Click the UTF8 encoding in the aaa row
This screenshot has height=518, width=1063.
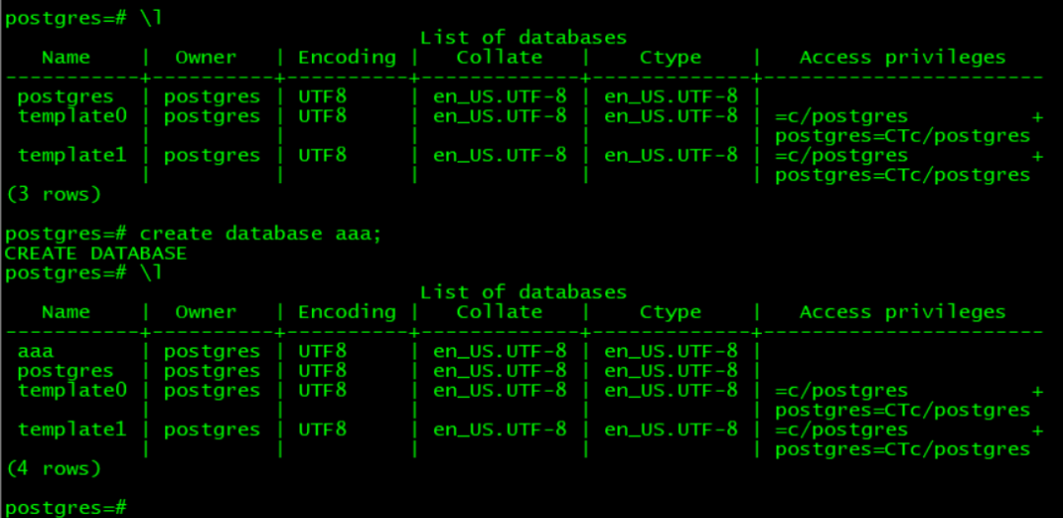coord(323,352)
